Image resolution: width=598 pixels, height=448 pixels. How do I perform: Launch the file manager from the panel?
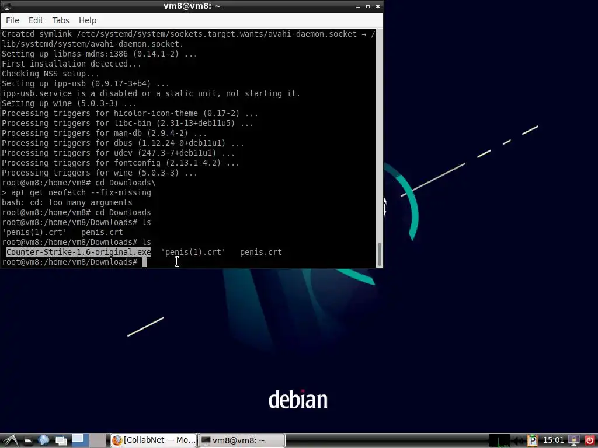click(x=28, y=441)
